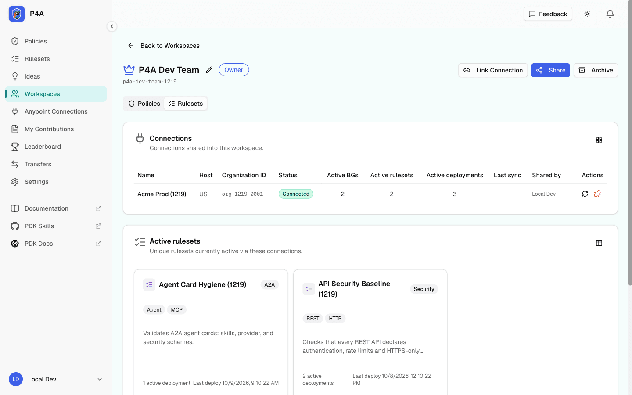Open Policies in the sidebar
The width and height of the screenshot is (632, 395).
click(56, 41)
